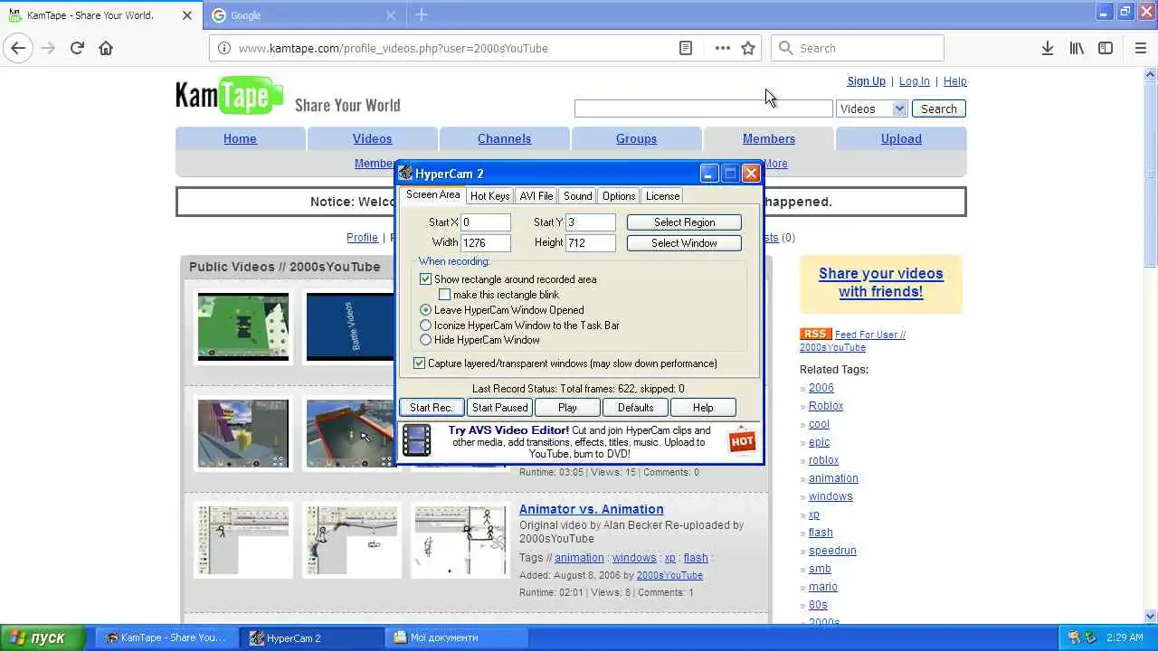Viewport: 1158px width, 651px height.
Task: Click the Width input field
Action: 486,242
